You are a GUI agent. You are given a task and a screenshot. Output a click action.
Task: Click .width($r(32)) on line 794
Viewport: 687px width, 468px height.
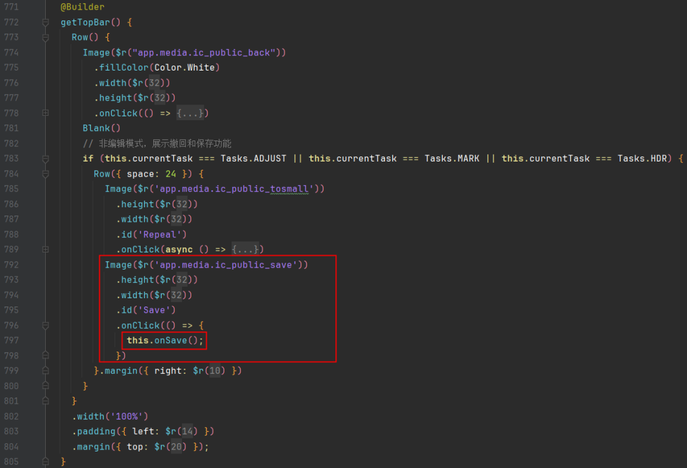[x=154, y=295]
